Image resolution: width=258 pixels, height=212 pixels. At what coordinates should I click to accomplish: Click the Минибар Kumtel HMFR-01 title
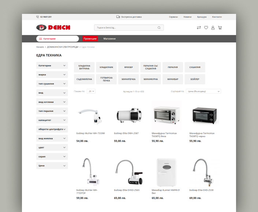pos(166,192)
